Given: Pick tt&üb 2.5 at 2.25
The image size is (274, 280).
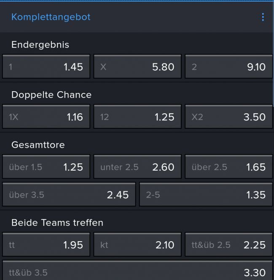Looking at the screenshot, I should [228, 245].
